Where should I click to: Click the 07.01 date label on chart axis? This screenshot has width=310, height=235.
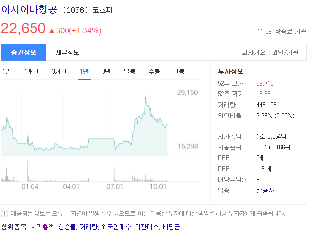[115, 187]
